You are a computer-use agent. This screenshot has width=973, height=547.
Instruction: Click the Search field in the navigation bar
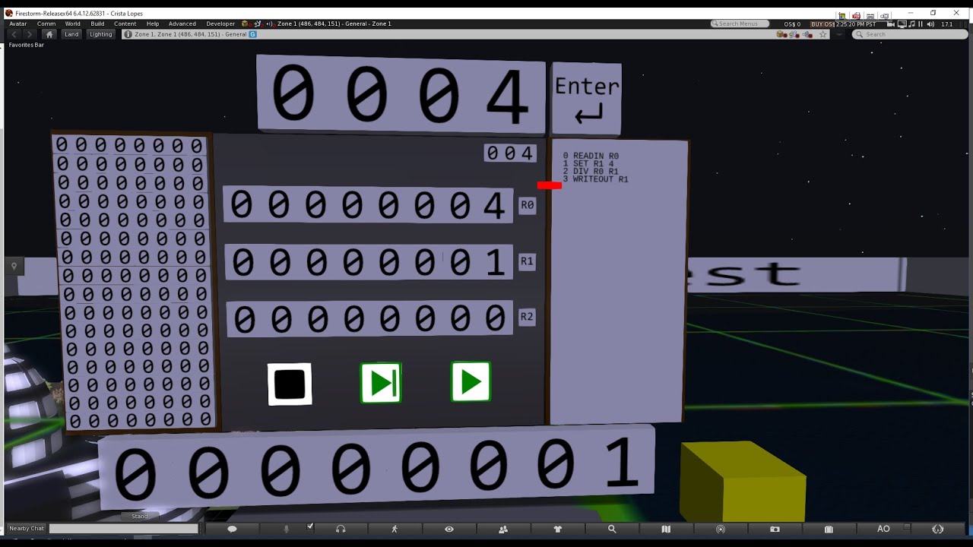pyautogui.click(x=909, y=34)
